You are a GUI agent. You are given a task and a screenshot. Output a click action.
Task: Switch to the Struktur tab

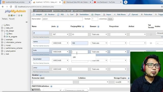pyautogui.click(x=50, y=15)
